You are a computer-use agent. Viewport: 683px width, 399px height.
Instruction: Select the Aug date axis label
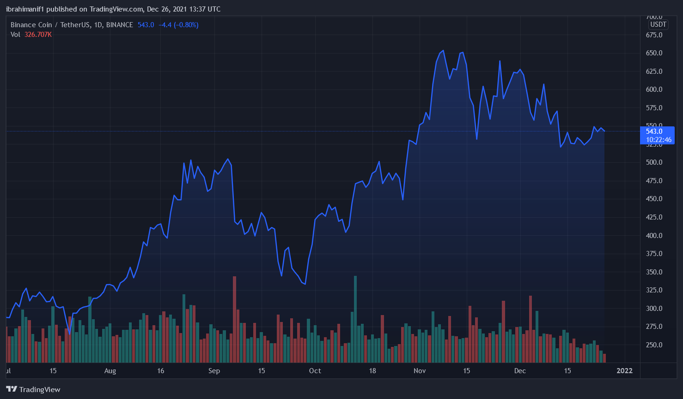pyautogui.click(x=110, y=371)
